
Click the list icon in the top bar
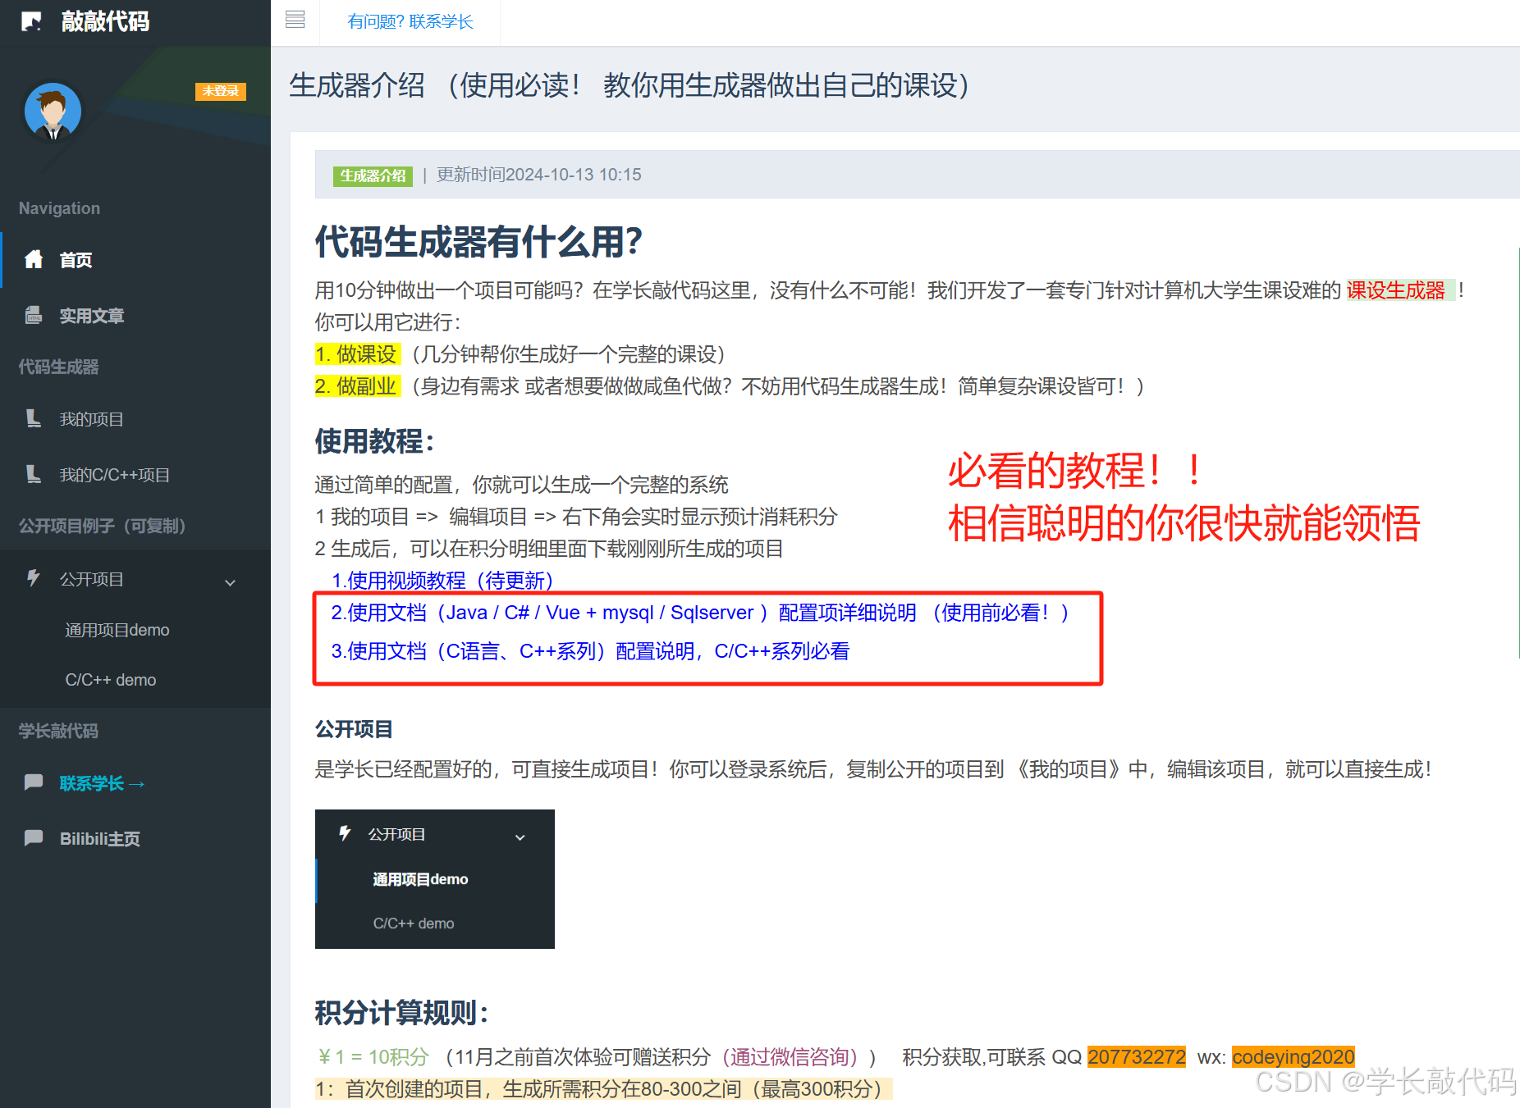tap(295, 18)
